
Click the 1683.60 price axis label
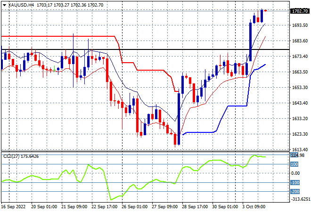click(x=300, y=41)
